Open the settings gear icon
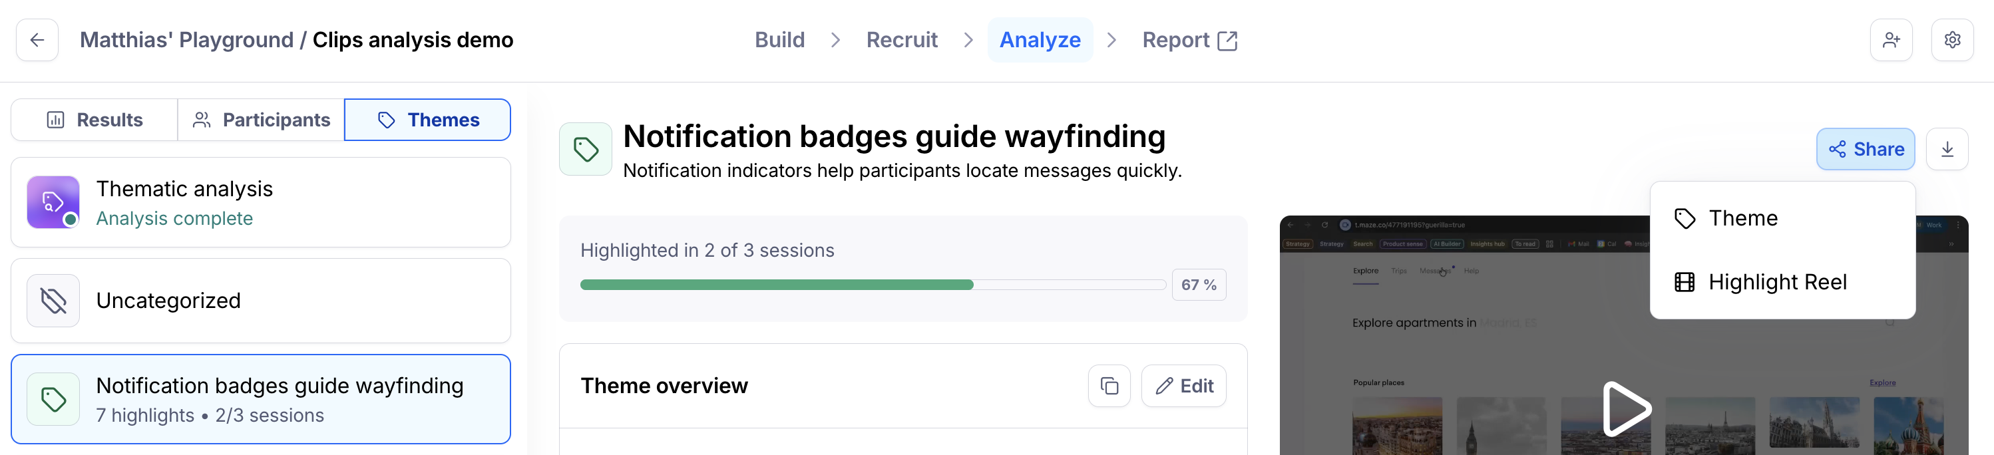 coord(1952,39)
